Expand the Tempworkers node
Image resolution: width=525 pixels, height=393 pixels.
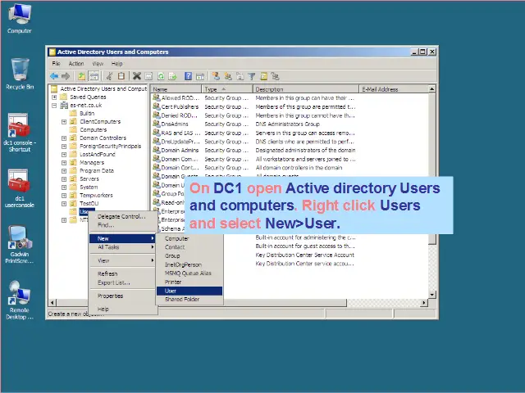64,195
